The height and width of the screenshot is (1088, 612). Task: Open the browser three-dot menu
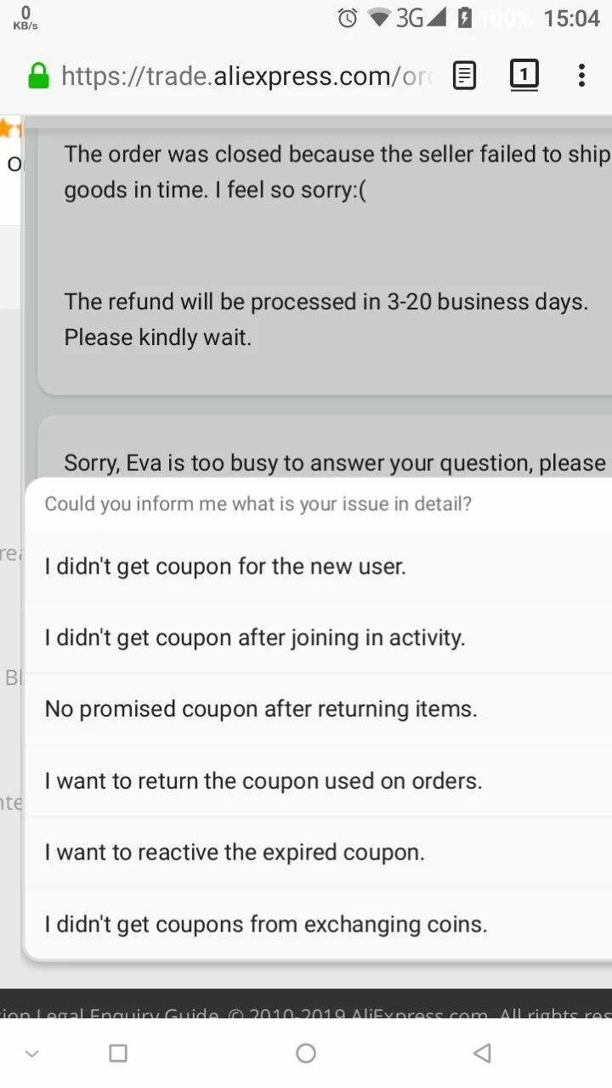581,76
